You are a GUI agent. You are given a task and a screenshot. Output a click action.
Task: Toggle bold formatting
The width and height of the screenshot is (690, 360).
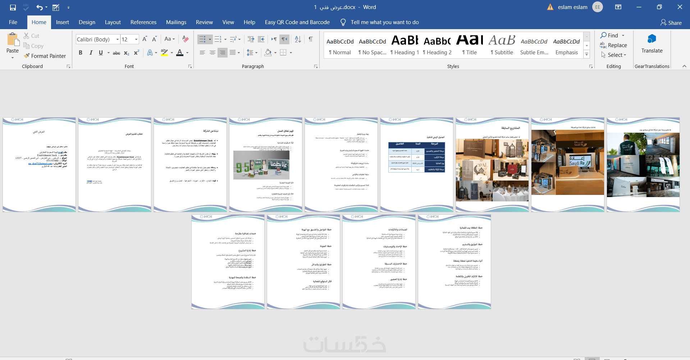coord(81,53)
